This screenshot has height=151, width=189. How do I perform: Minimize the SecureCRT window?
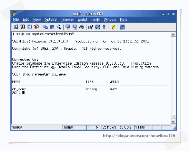point(163,14)
